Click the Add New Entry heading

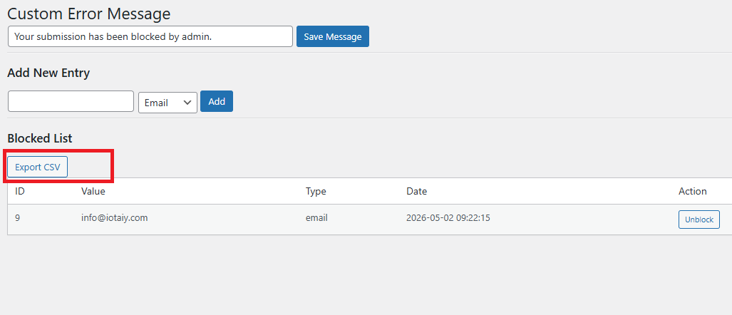click(x=48, y=73)
